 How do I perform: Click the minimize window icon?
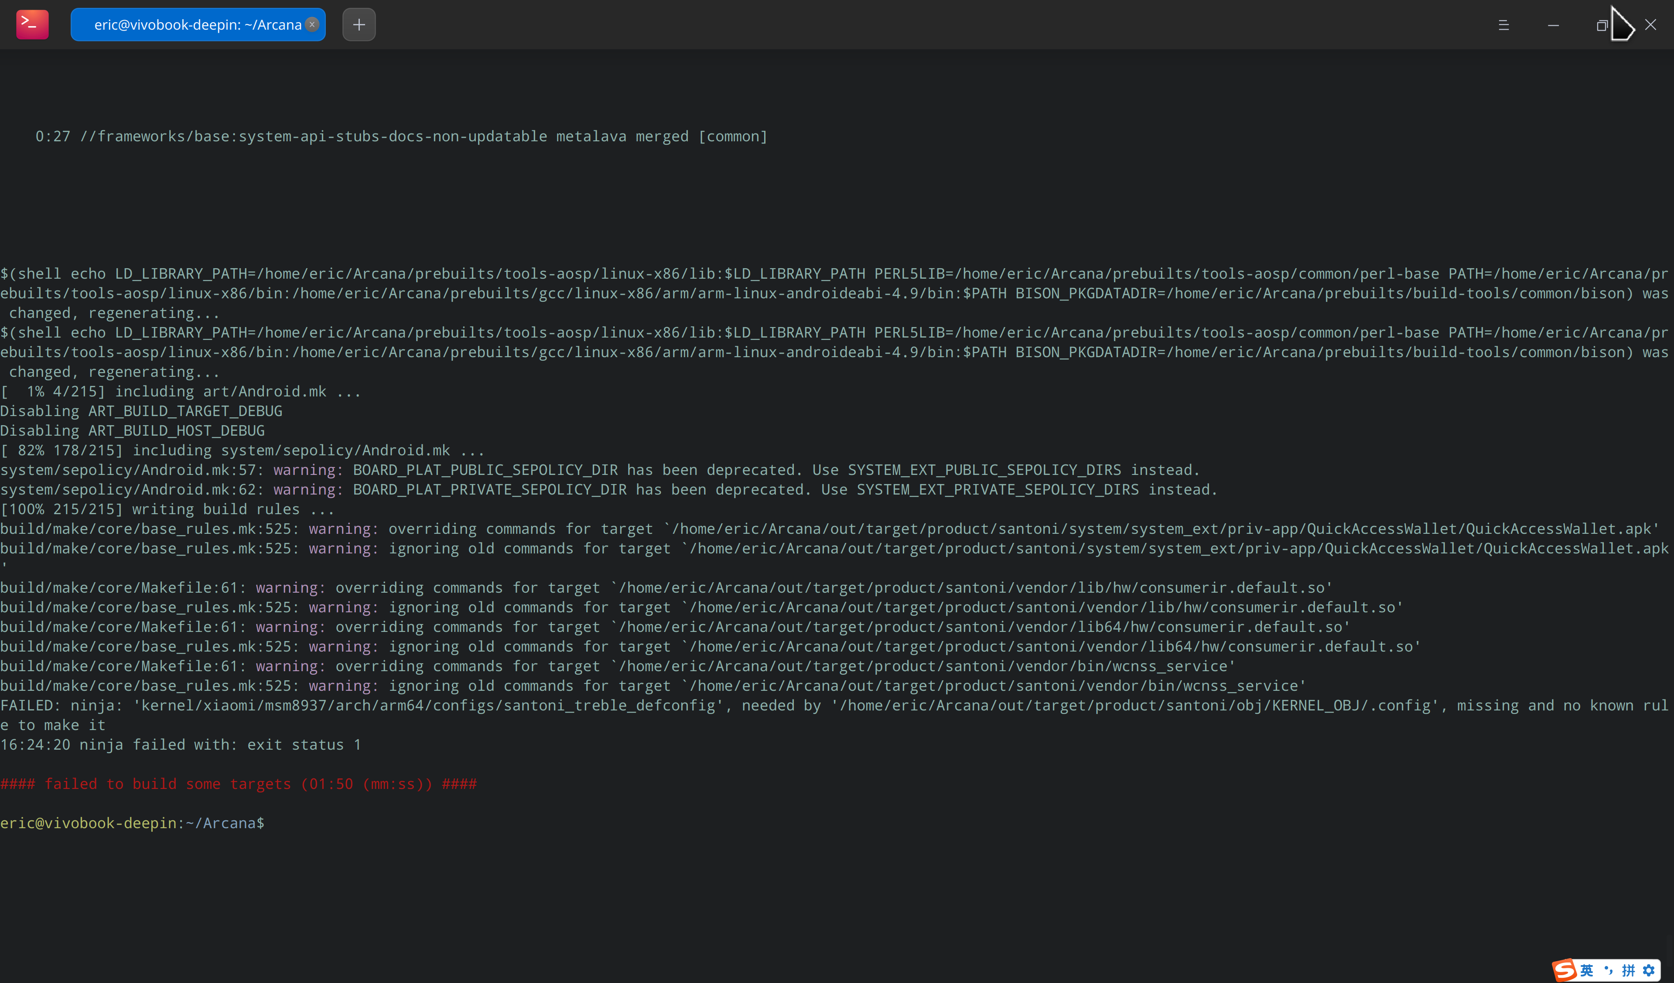coord(1553,25)
